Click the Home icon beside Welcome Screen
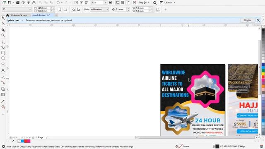 click(x=7, y=15)
